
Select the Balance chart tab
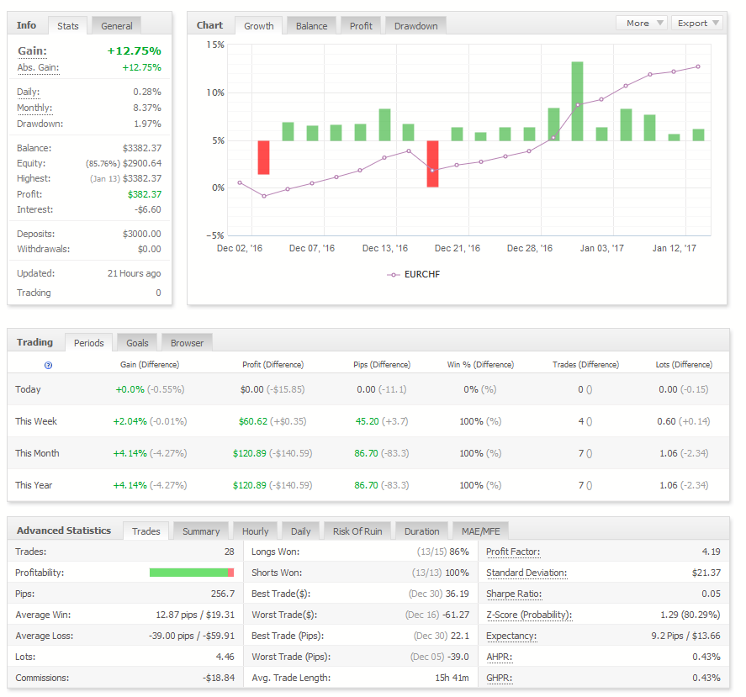pos(312,26)
